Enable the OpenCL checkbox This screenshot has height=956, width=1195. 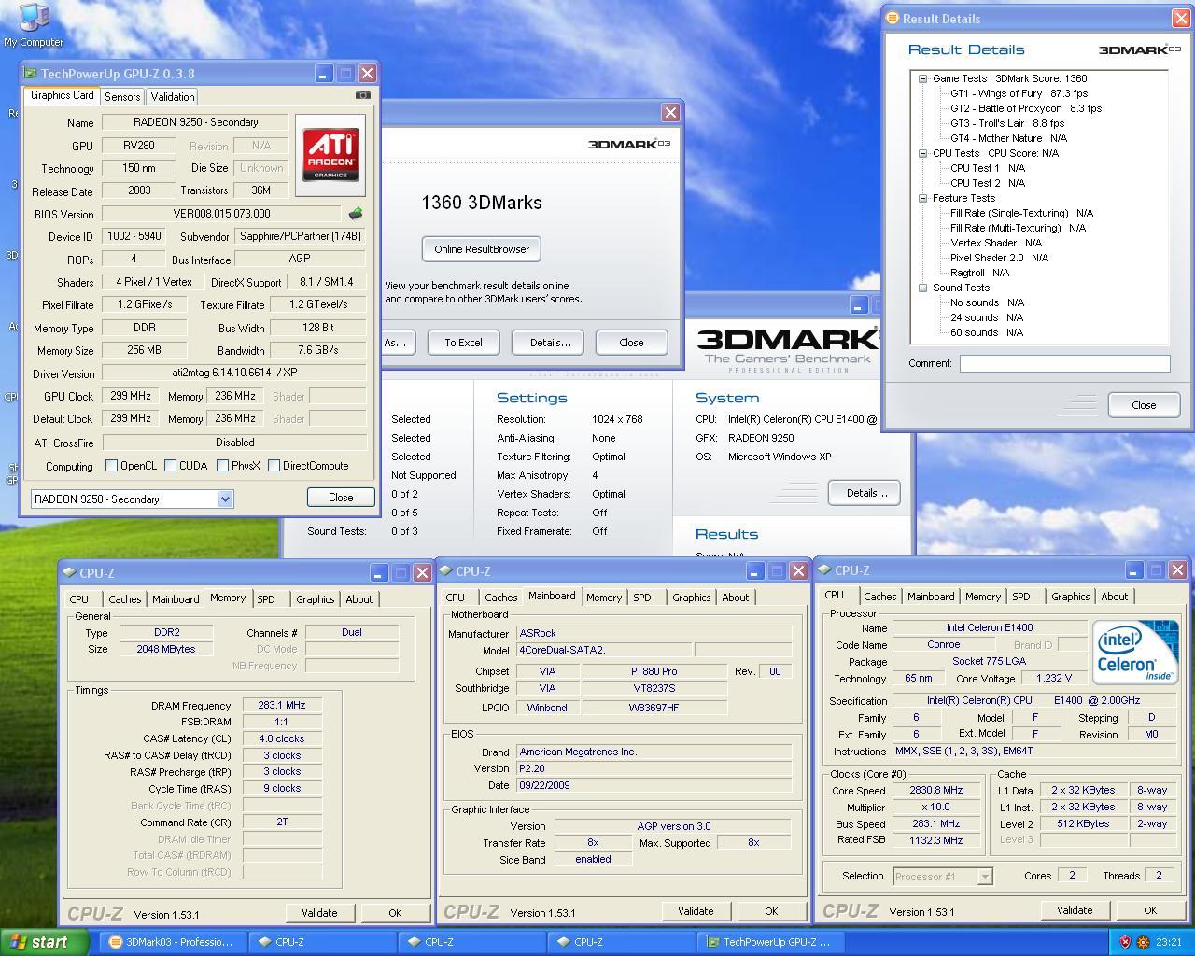click(x=112, y=466)
